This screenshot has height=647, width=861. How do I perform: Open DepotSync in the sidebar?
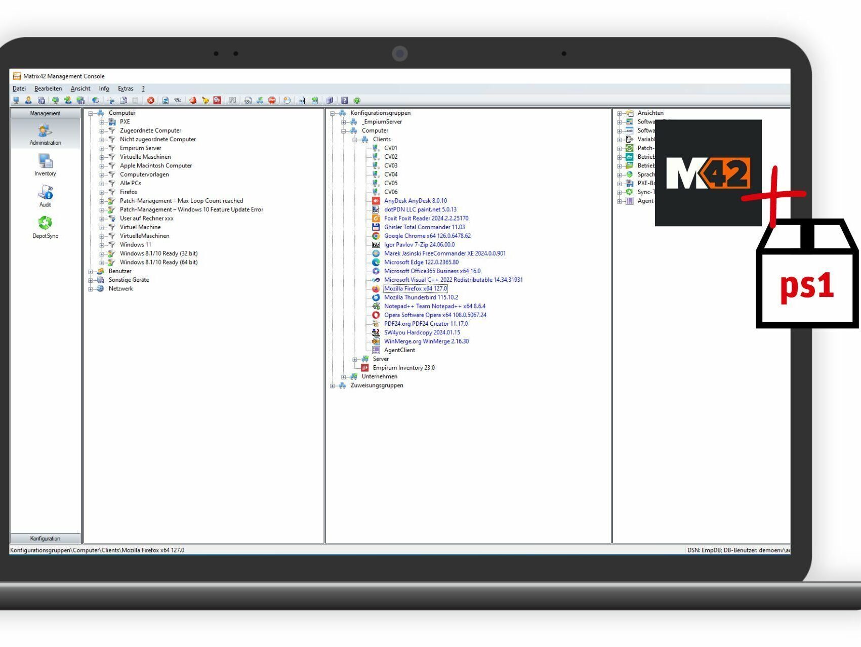[45, 227]
